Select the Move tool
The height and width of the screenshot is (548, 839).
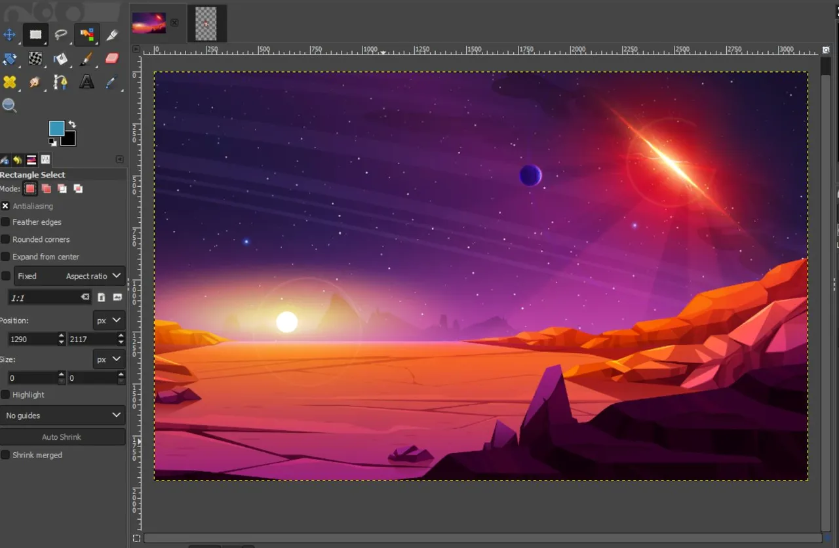pyautogui.click(x=9, y=35)
